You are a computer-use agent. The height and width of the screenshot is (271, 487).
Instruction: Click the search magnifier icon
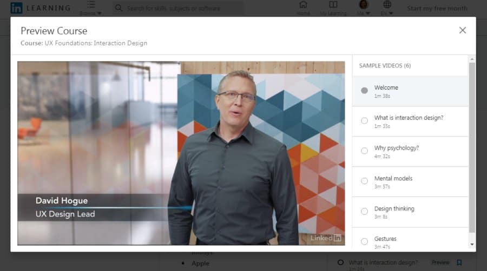click(x=119, y=8)
